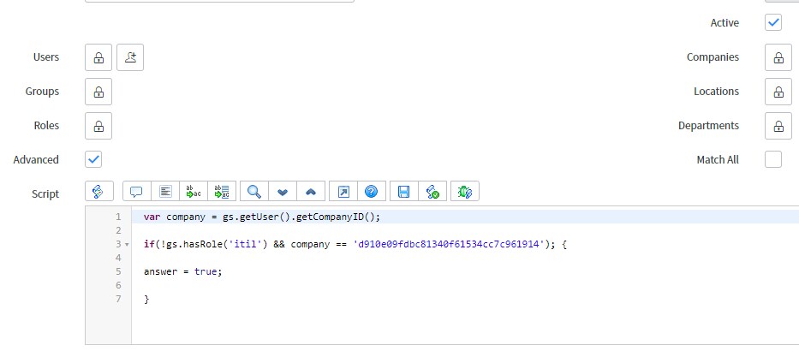Screen dimensions: 799x351
Task: Unlock the Users field
Action: click(x=98, y=57)
